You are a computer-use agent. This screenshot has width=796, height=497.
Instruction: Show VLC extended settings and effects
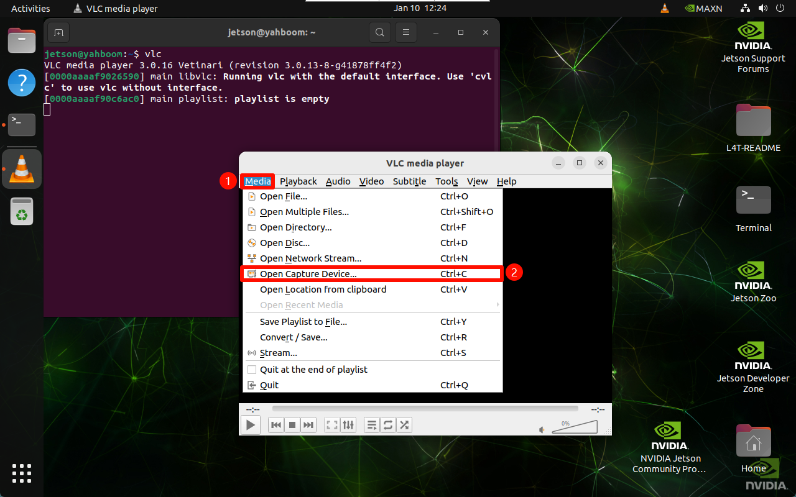click(x=348, y=425)
